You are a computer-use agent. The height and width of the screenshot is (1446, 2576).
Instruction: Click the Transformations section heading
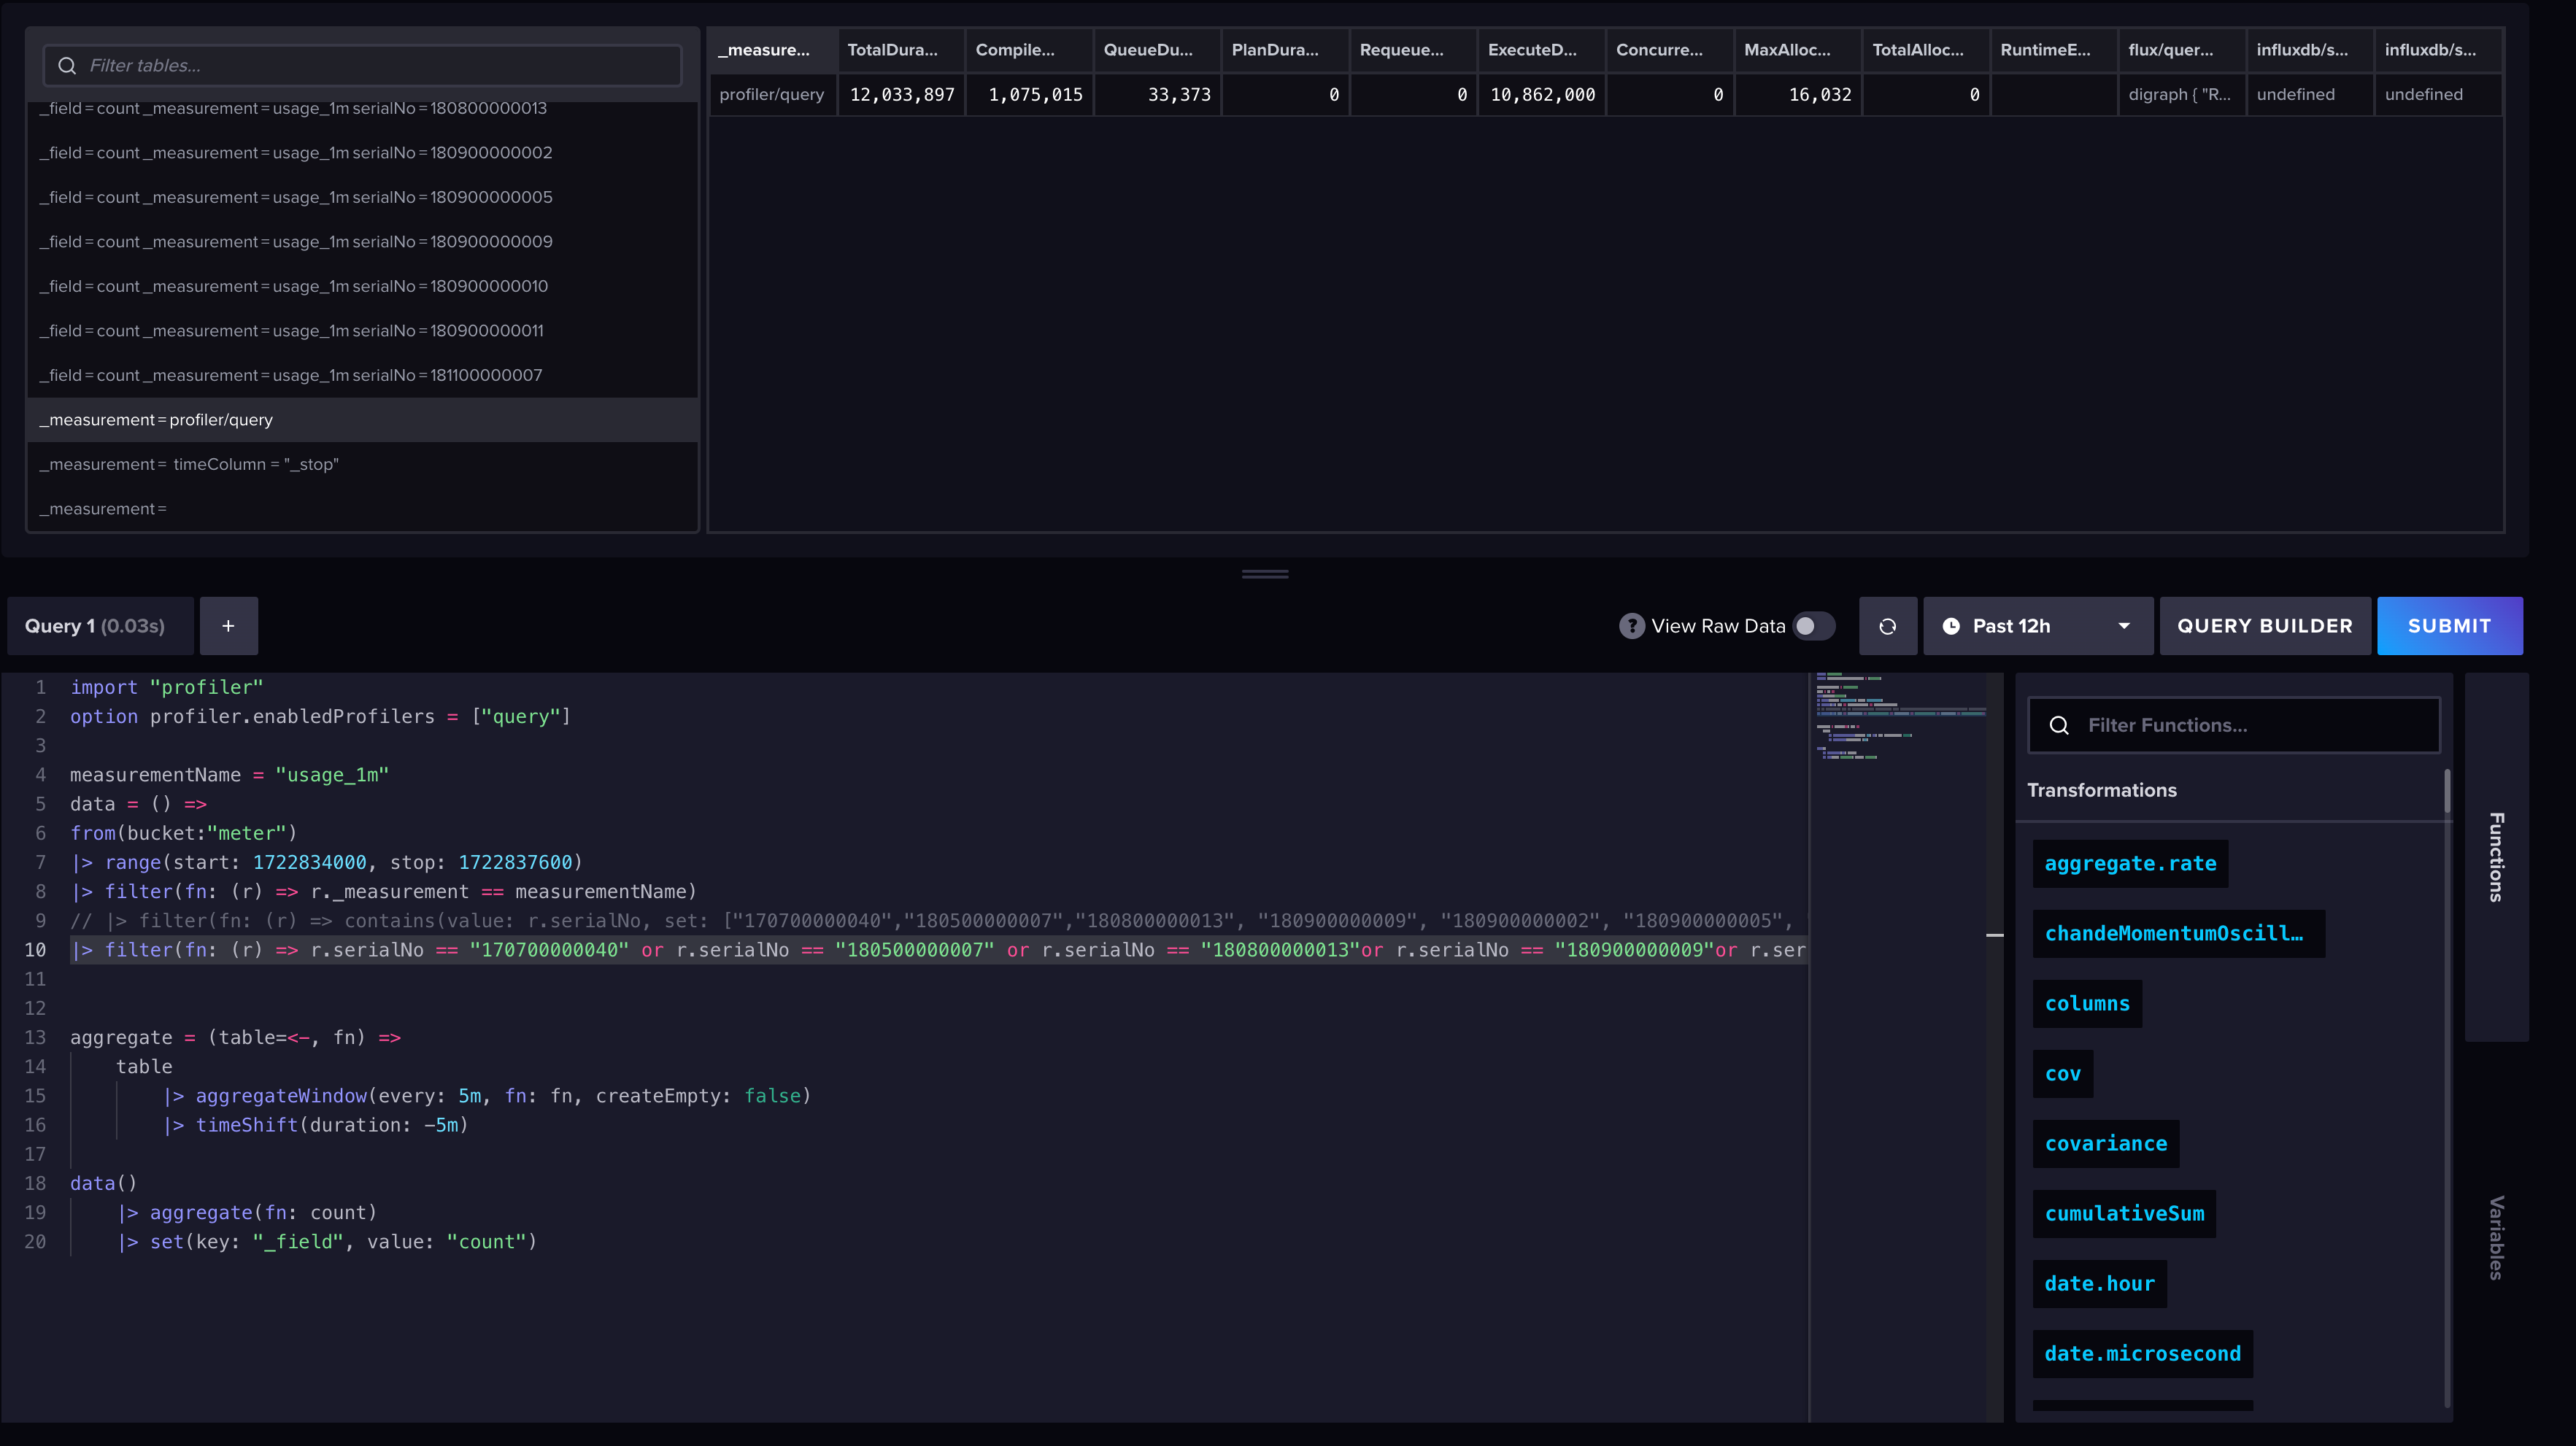click(2101, 791)
